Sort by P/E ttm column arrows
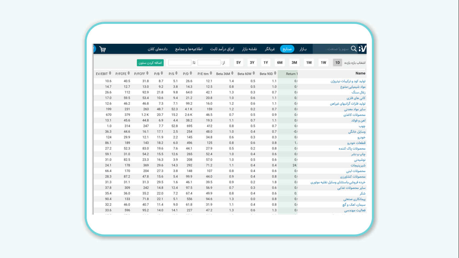The width and height of the screenshot is (459, 258). pos(211,74)
